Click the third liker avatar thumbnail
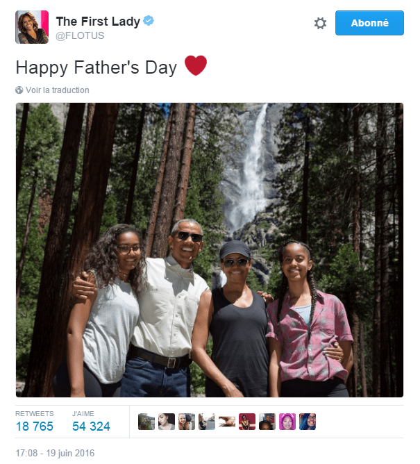420x464 pixels. pos(187,422)
